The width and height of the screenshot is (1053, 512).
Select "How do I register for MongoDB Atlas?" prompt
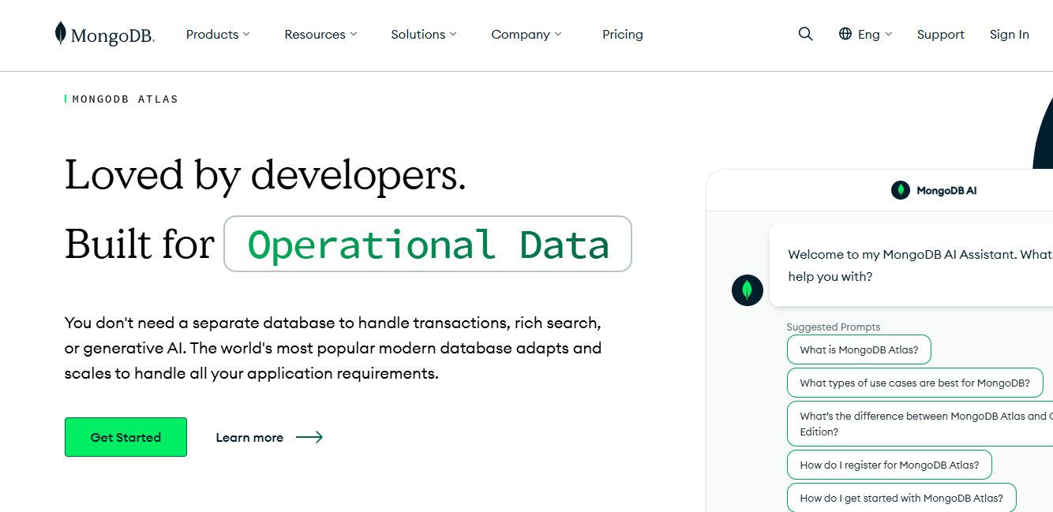[889, 465]
